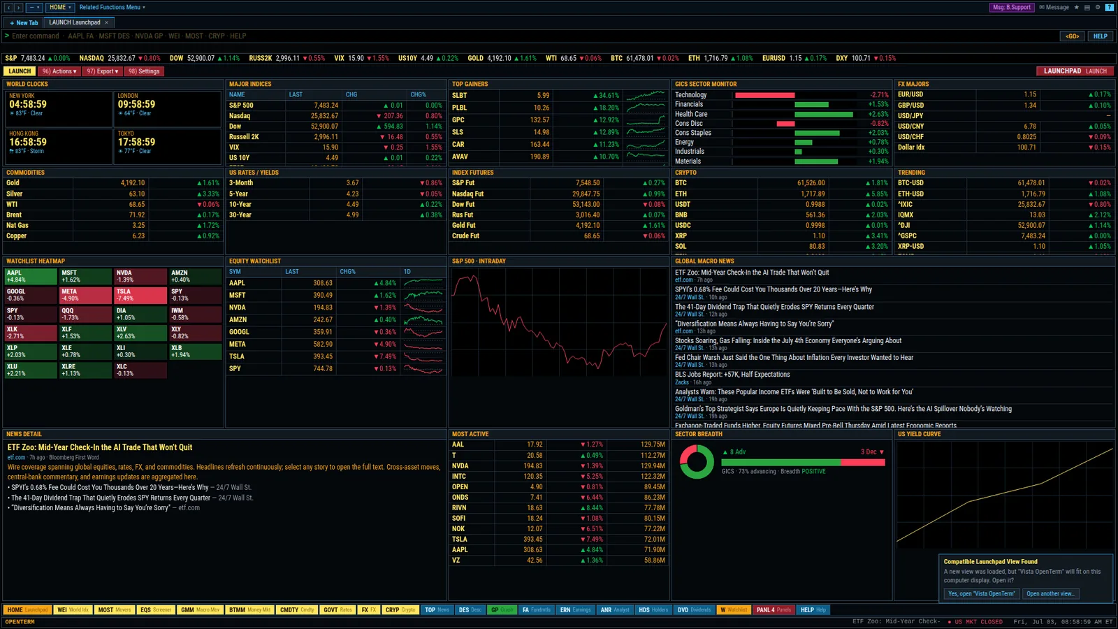The image size is (1118, 629).
Task: Open the favorites star icon
Action: [1077, 7]
